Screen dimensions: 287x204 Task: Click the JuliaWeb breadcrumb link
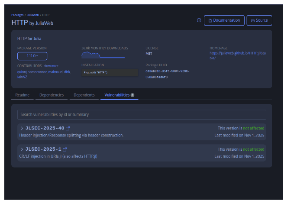coord(33,15)
